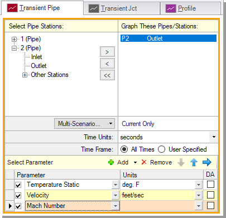The image size is (226, 218).
Task: Open the Velocity units feet/sec dropdown
Action: coord(199,195)
